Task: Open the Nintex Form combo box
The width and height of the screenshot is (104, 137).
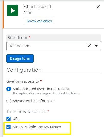Action: (54, 46)
